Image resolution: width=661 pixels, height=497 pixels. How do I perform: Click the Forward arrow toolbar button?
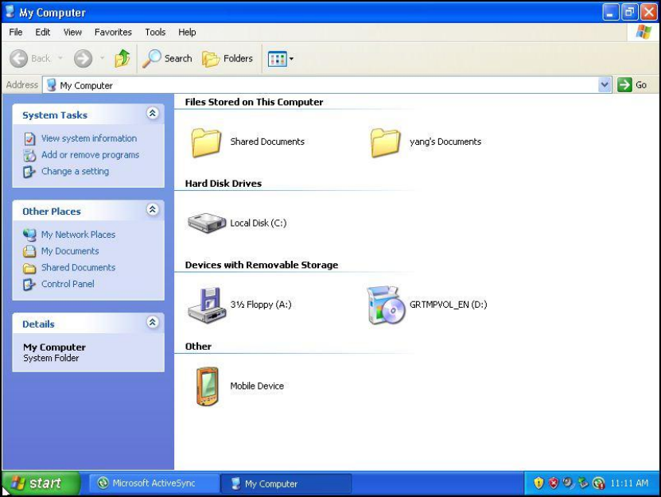pyautogui.click(x=83, y=58)
